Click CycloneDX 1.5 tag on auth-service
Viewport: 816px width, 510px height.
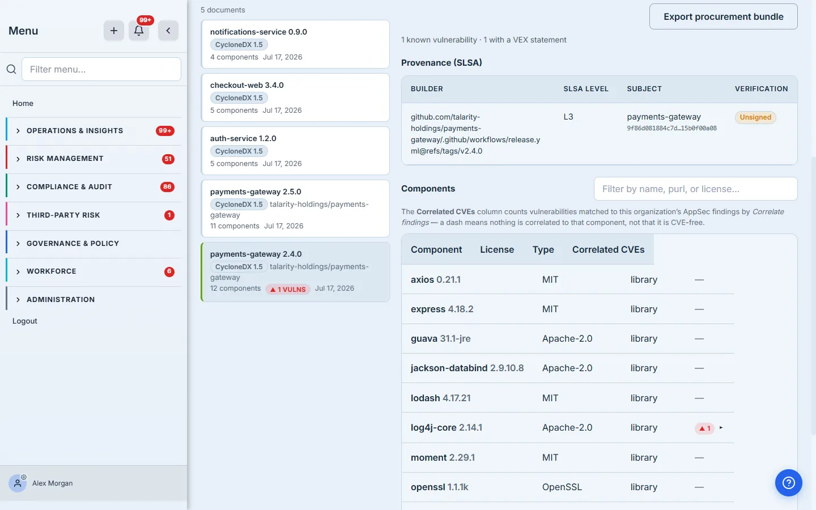239,151
